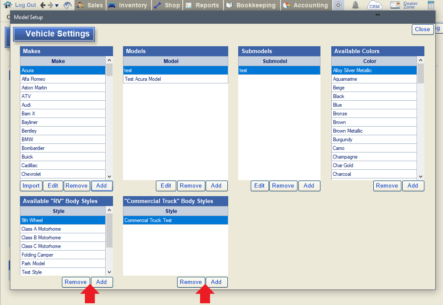Click Add under Submodels list
443x305 pixels.
[309, 186]
